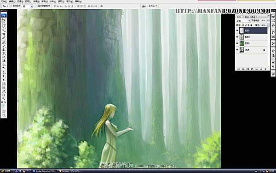Select the Type tool
This screenshot has height=173, width=276.
click(4, 76)
